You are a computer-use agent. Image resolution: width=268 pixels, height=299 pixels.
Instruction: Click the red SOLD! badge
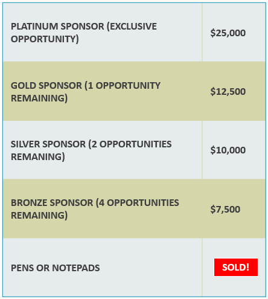pyautogui.click(x=236, y=267)
